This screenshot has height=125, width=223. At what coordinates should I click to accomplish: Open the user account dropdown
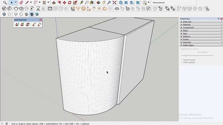[x=149, y=2]
